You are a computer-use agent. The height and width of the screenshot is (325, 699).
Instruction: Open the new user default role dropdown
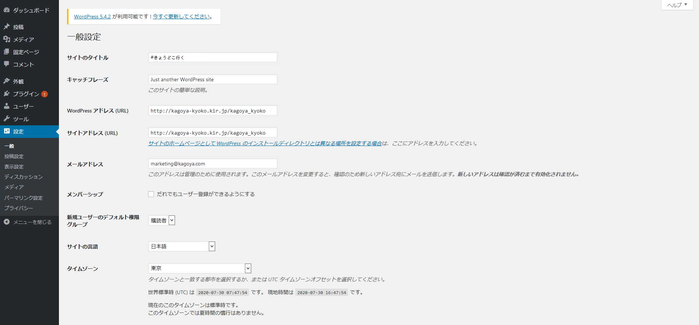162,220
